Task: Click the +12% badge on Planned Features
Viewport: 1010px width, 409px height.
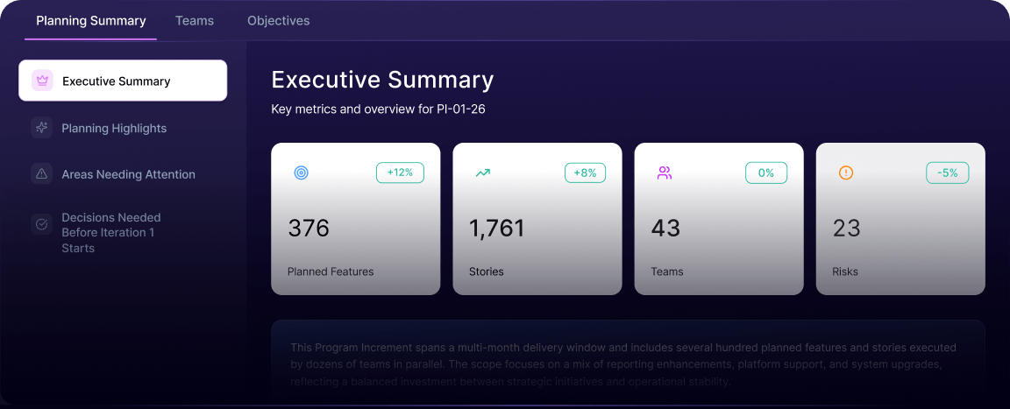Action: click(x=400, y=173)
